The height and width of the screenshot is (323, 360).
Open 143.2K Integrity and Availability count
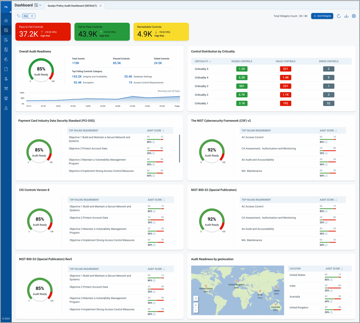tap(77, 77)
